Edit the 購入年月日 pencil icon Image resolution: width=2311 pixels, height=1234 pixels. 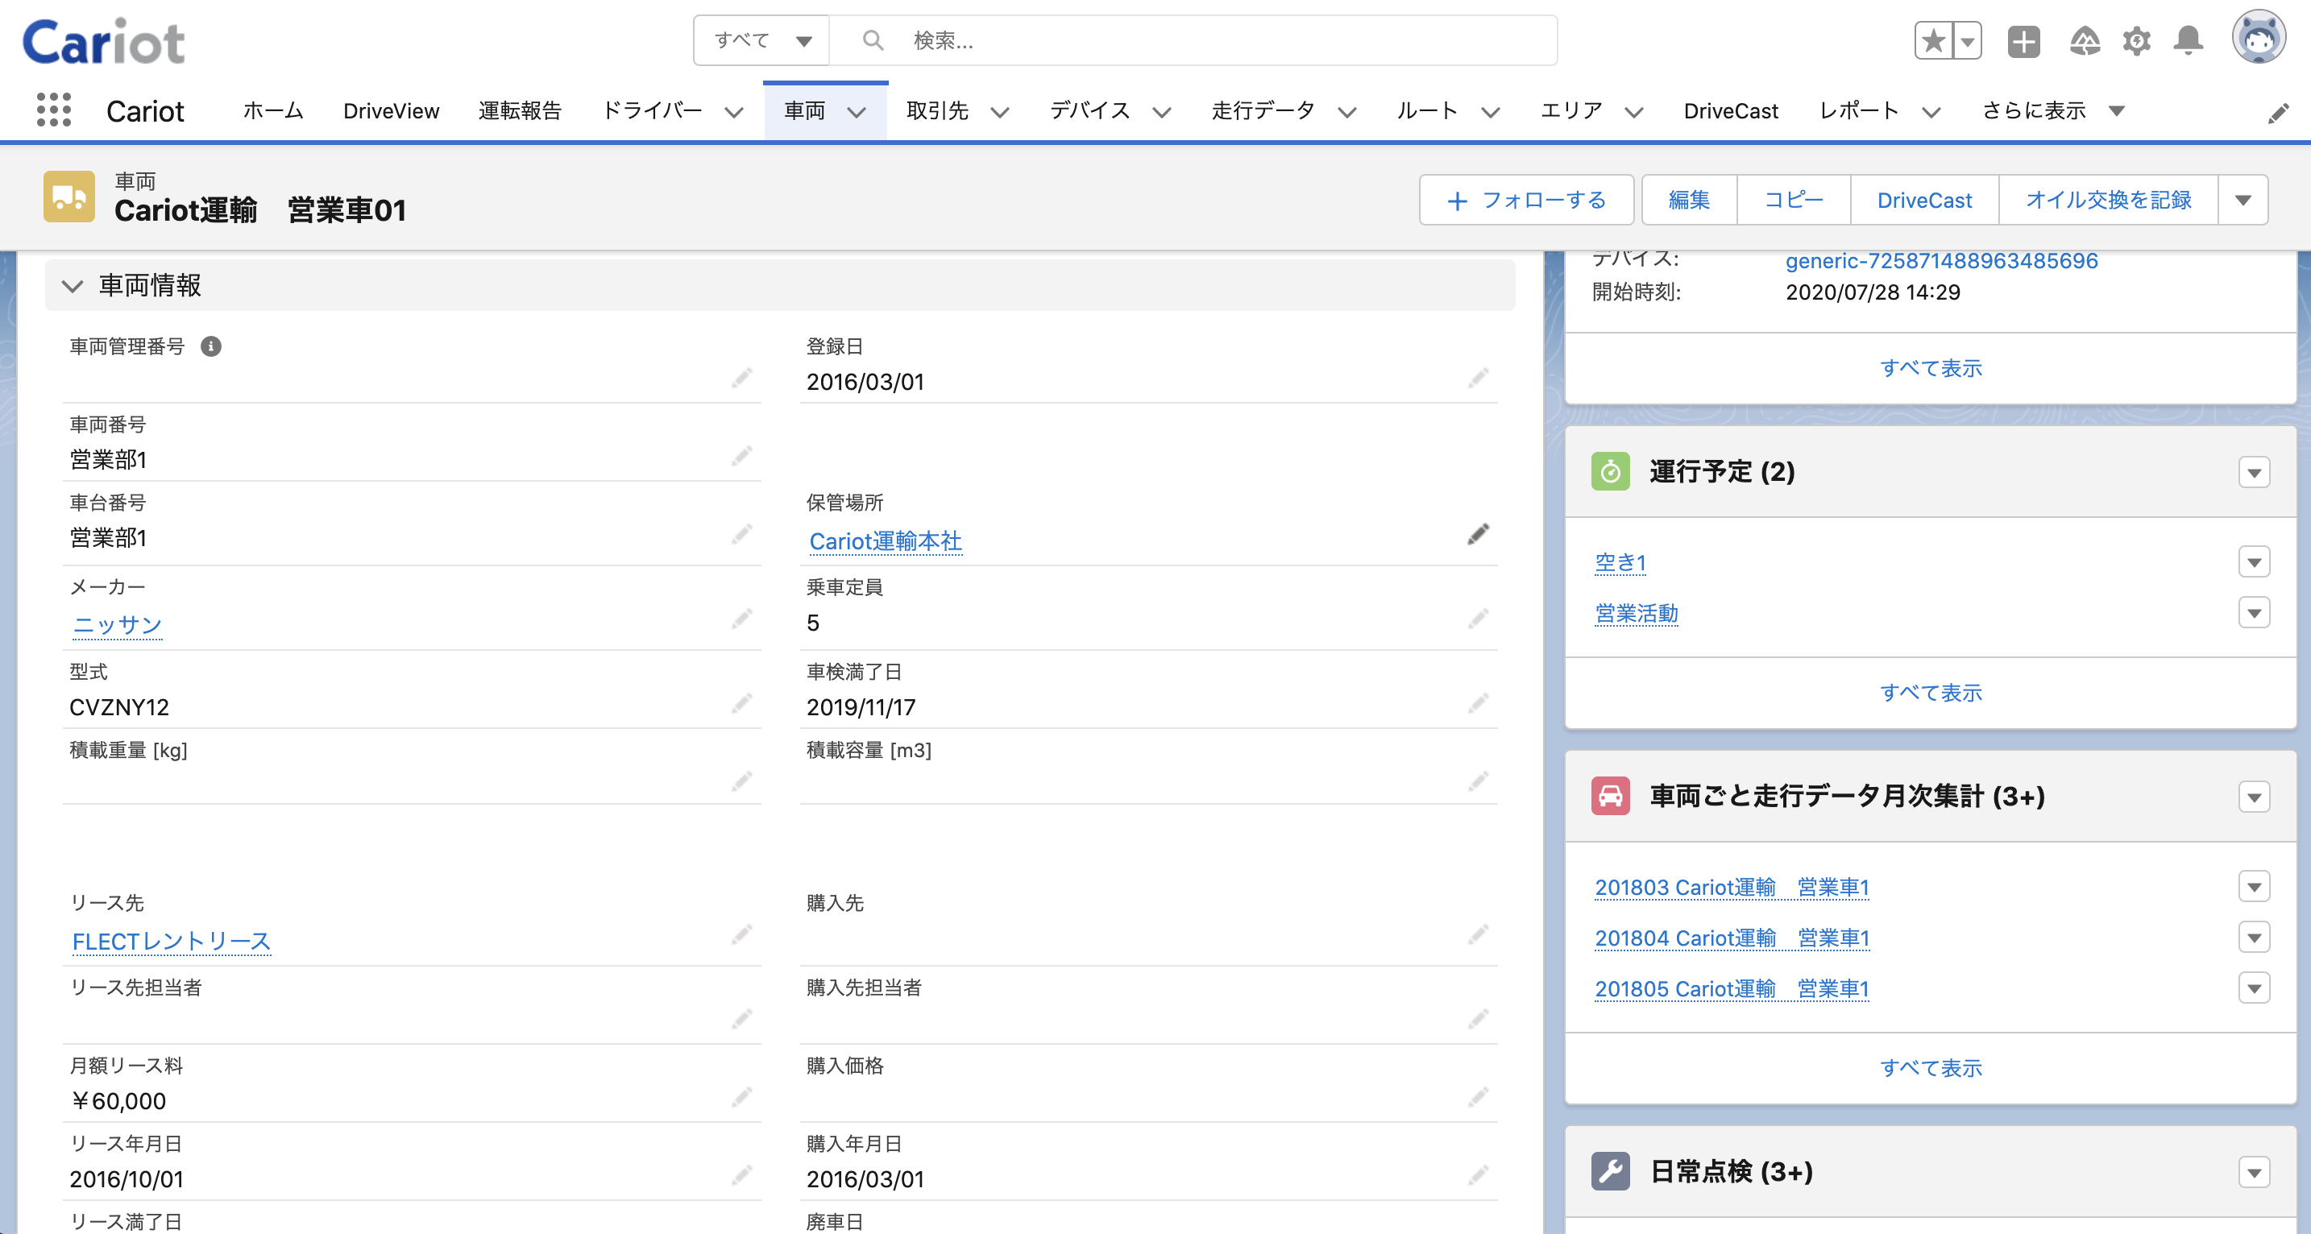coord(1478,1175)
